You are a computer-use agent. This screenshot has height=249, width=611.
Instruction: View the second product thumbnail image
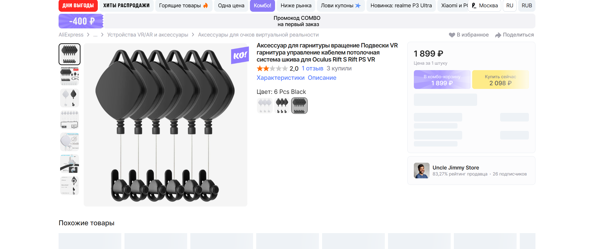tap(70, 76)
